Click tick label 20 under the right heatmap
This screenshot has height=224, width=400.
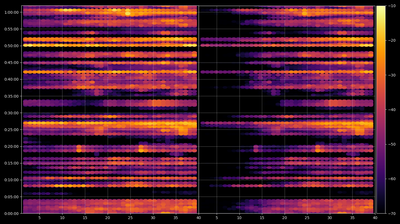[285, 218]
